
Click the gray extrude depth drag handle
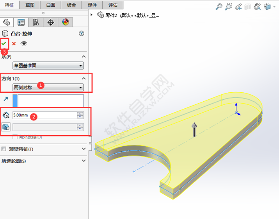click(194, 130)
